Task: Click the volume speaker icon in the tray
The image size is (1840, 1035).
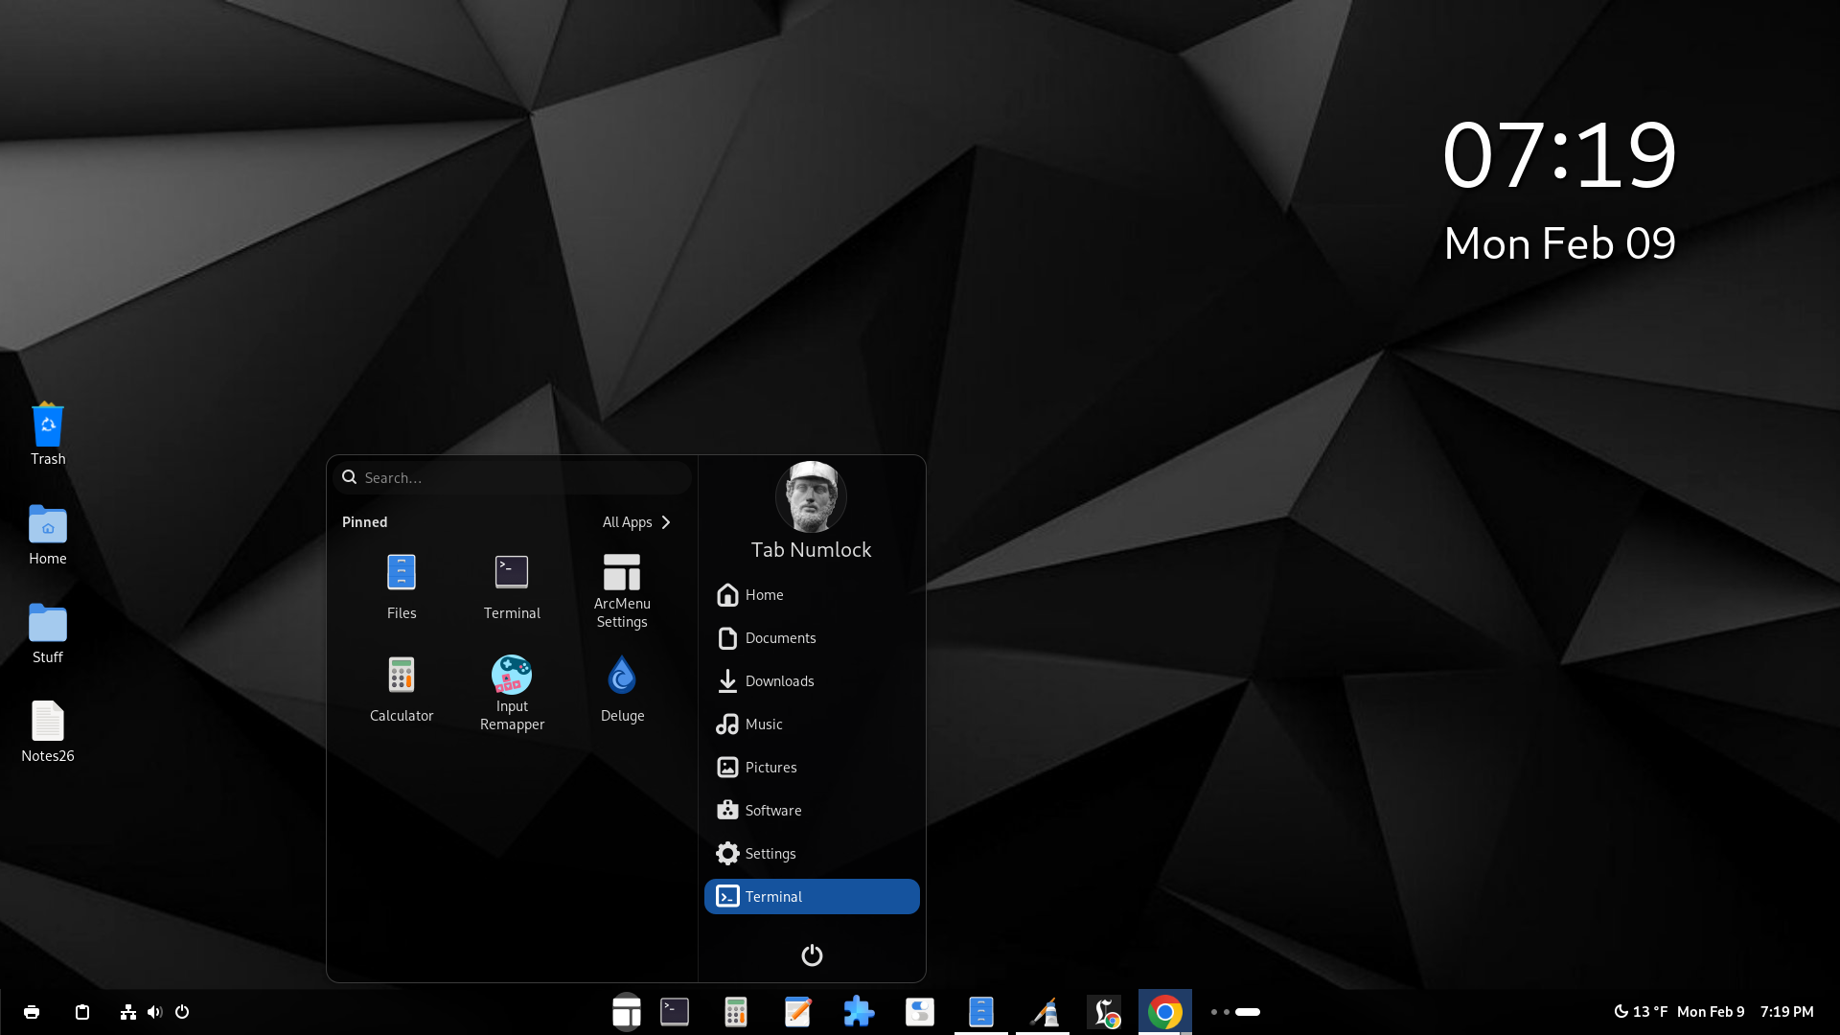Action: click(154, 1012)
